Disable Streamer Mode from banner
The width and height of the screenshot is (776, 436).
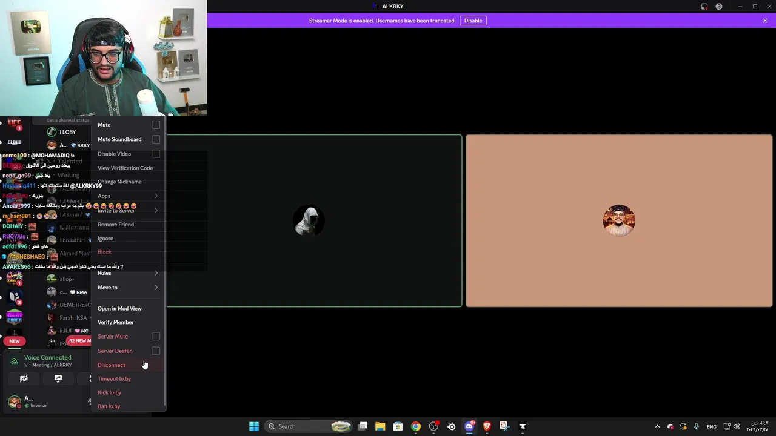[473, 21]
